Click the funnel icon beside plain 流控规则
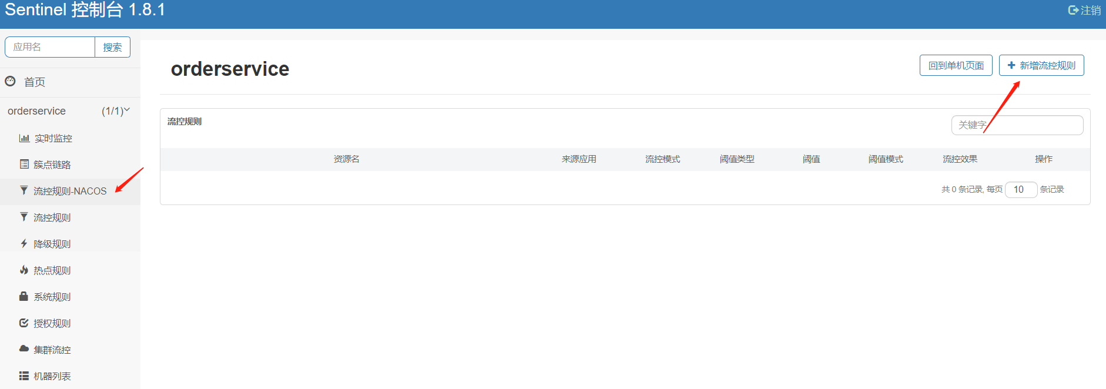 24,217
